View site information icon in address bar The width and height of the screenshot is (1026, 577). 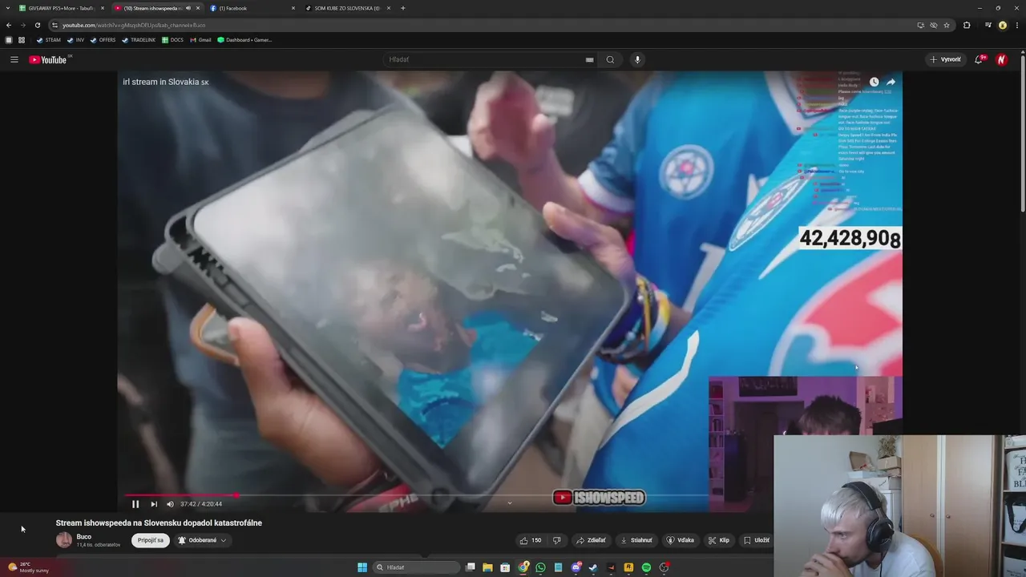pyautogui.click(x=55, y=25)
